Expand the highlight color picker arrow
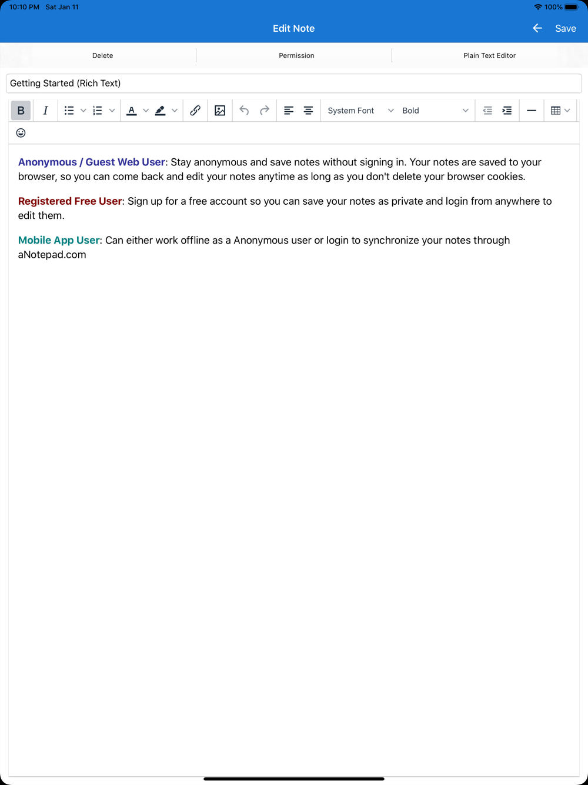588x785 pixels. pos(175,111)
